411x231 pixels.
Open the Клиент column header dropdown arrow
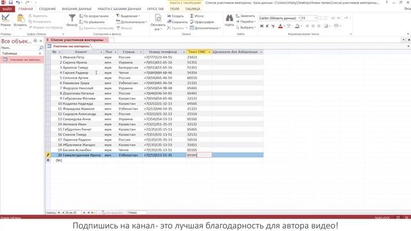pyautogui.click(x=101, y=52)
